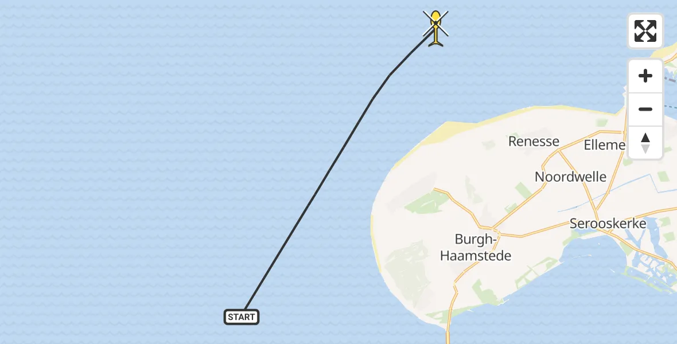Zoom in with the plus button
Screen dimensions: 677x344
pyautogui.click(x=645, y=76)
